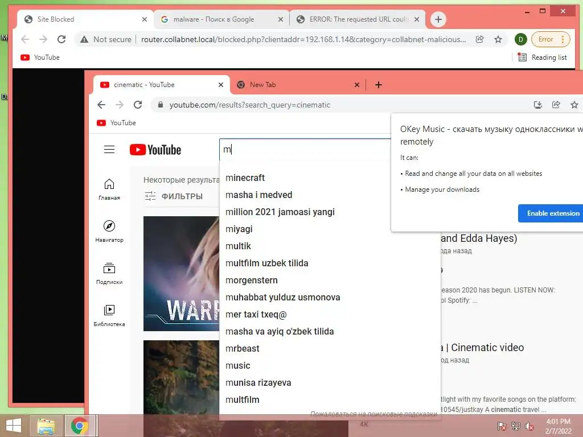Switch to malware - Поиск в Google tab

coord(221,19)
